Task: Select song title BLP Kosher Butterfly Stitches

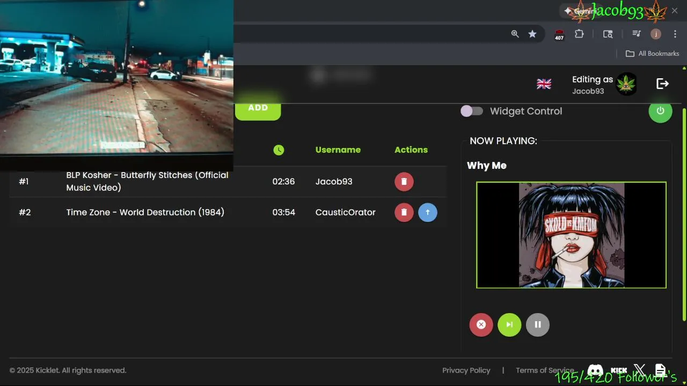Action: point(148,181)
